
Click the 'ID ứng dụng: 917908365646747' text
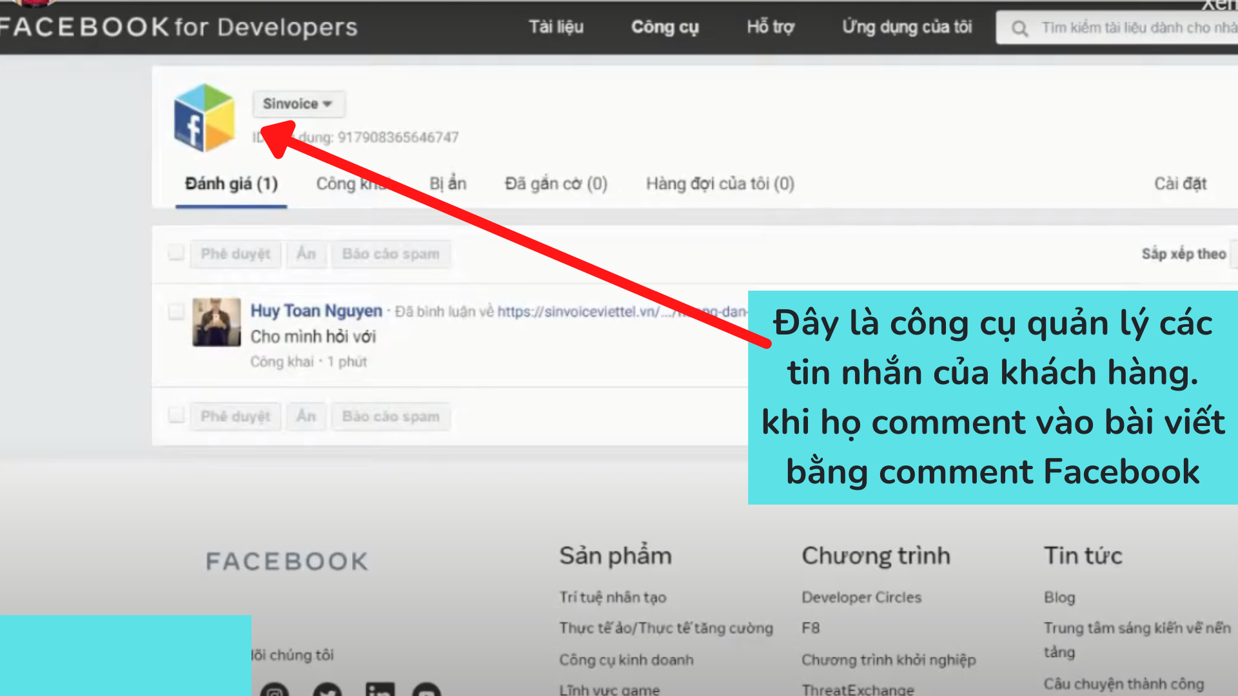pyautogui.click(x=355, y=137)
